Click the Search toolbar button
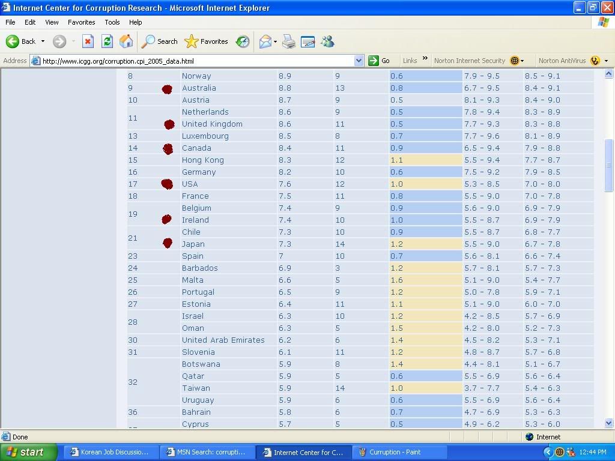Screen dimensions: 615x461 coord(160,41)
